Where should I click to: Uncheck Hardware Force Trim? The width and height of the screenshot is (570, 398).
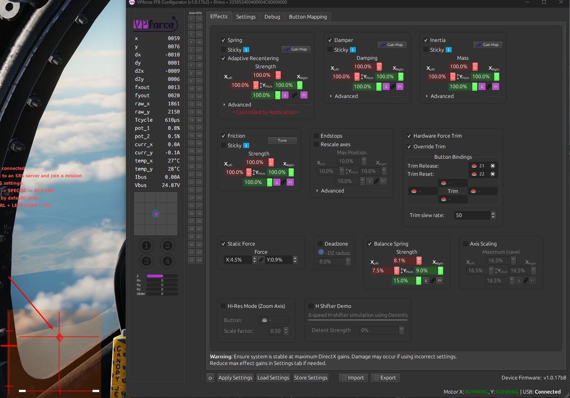pos(409,136)
